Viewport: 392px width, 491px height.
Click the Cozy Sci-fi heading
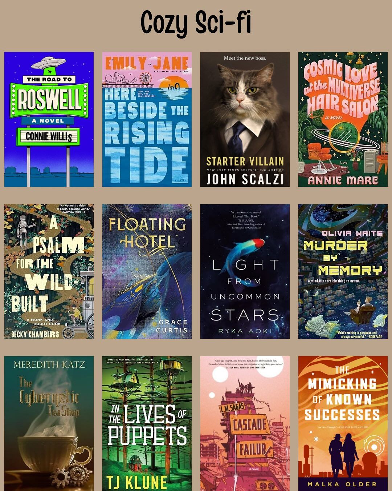196,23
